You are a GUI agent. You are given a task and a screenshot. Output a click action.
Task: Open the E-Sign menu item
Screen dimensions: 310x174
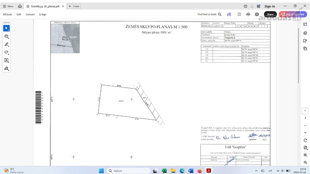(x=43, y=14)
